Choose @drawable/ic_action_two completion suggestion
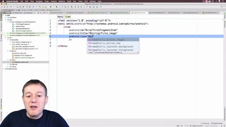 pyautogui.click(x=113, y=43)
